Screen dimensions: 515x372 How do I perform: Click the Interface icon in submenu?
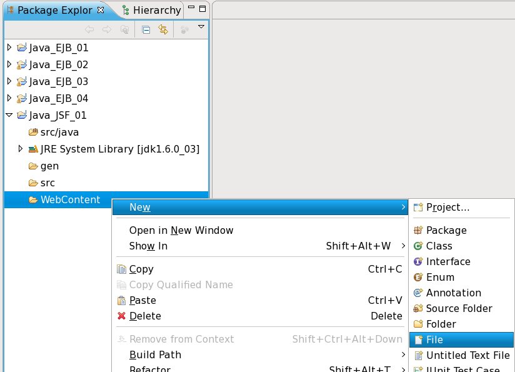pos(418,262)
